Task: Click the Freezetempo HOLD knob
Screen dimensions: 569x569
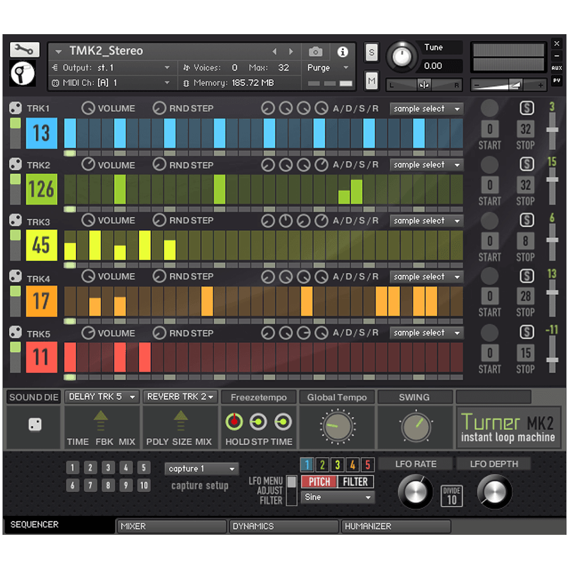Action: point(234,422)
